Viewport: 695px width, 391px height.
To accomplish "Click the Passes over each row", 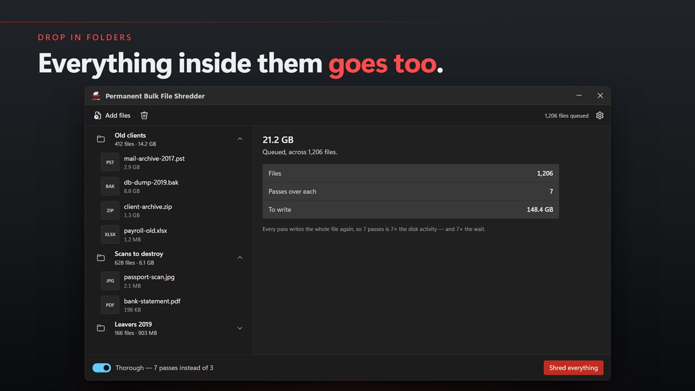I will tap(410, 191).
